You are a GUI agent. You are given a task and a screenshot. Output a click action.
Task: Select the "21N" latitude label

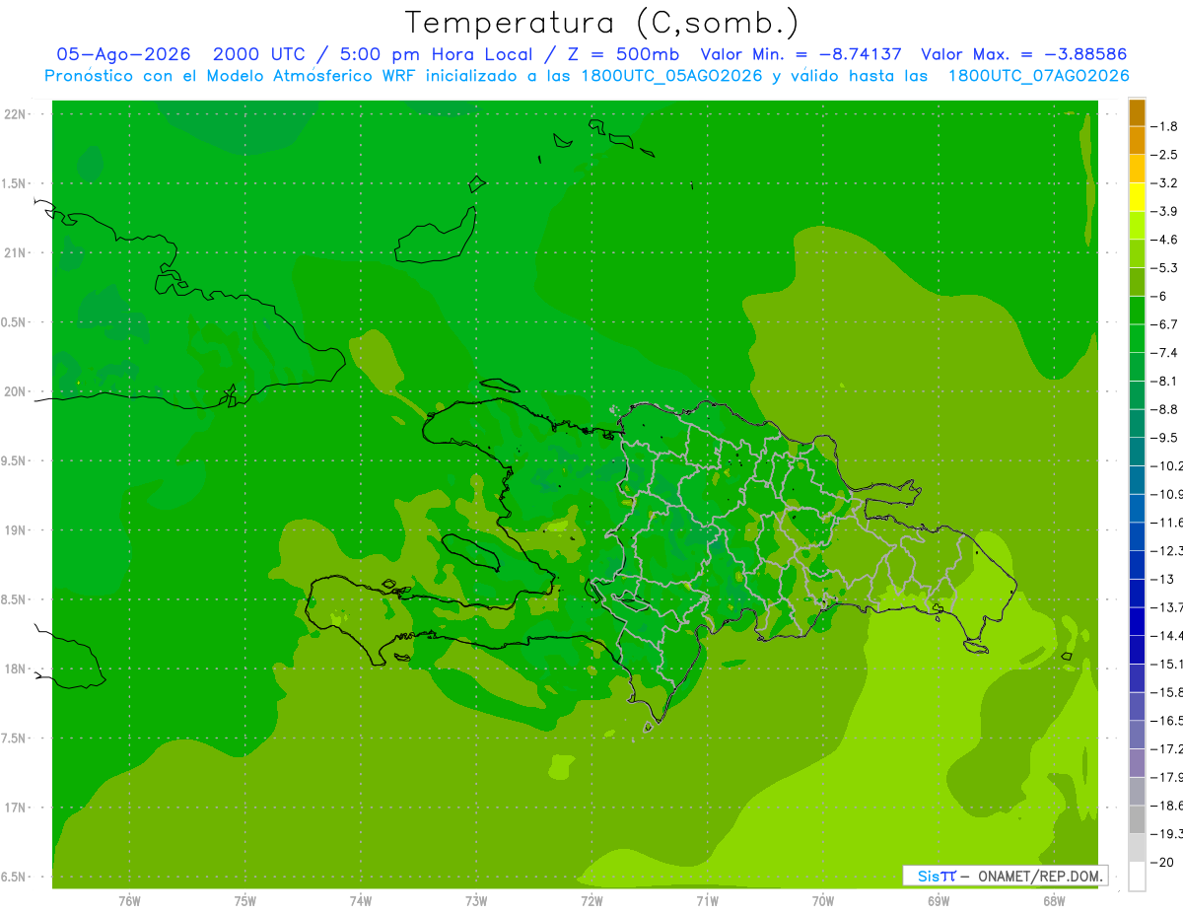pyautogui.click(x=14, y=253)
